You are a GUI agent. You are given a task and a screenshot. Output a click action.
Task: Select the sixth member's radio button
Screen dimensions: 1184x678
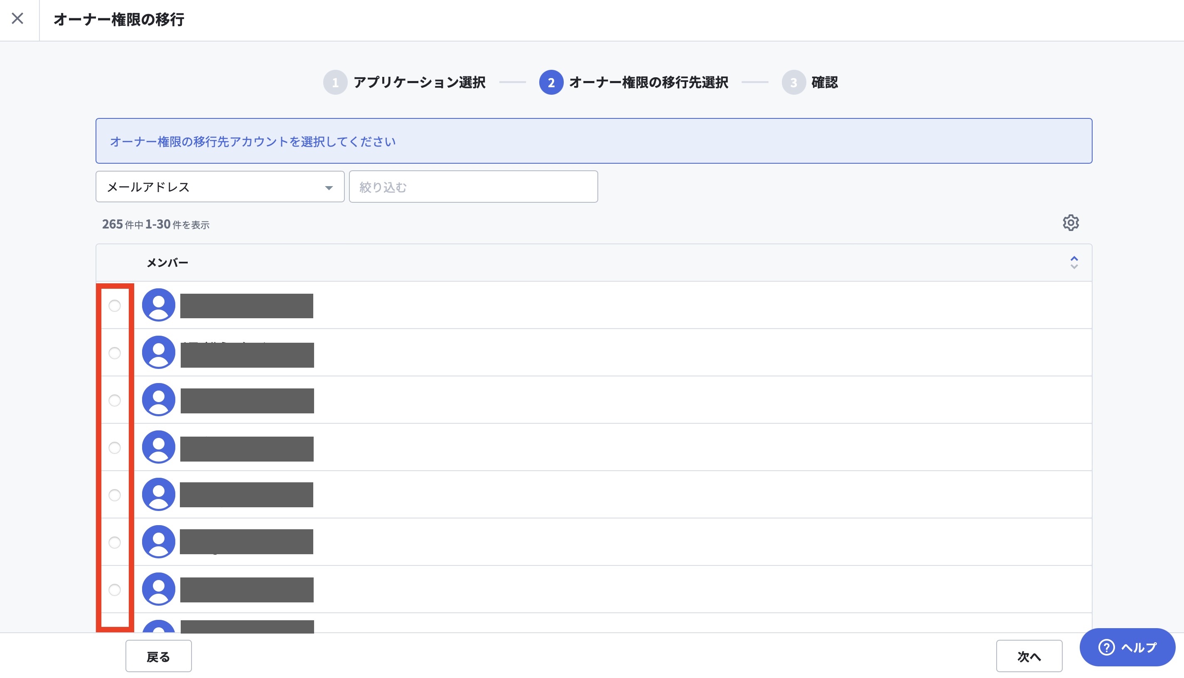(115, 543)
